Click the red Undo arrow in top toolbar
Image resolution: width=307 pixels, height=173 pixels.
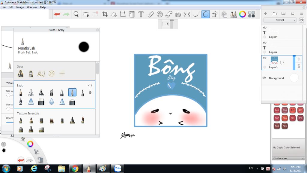[57, 14]
